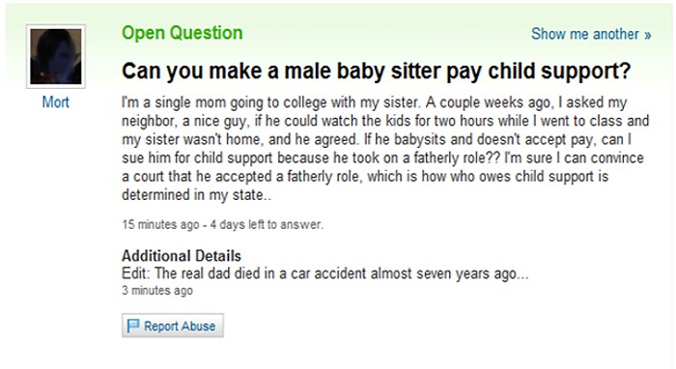Viewport: 676px width, 369px height.
Task: Click the Report Abuse button
Action: point(173,326)
